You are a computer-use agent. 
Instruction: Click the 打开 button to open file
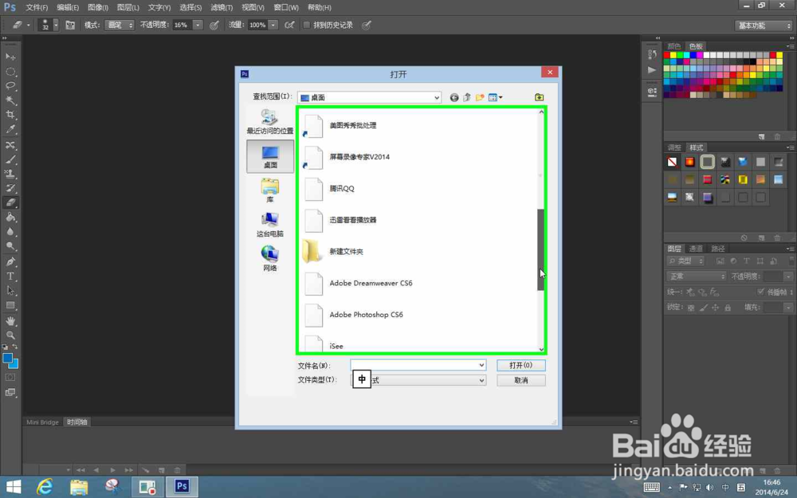tap(521, 365)
